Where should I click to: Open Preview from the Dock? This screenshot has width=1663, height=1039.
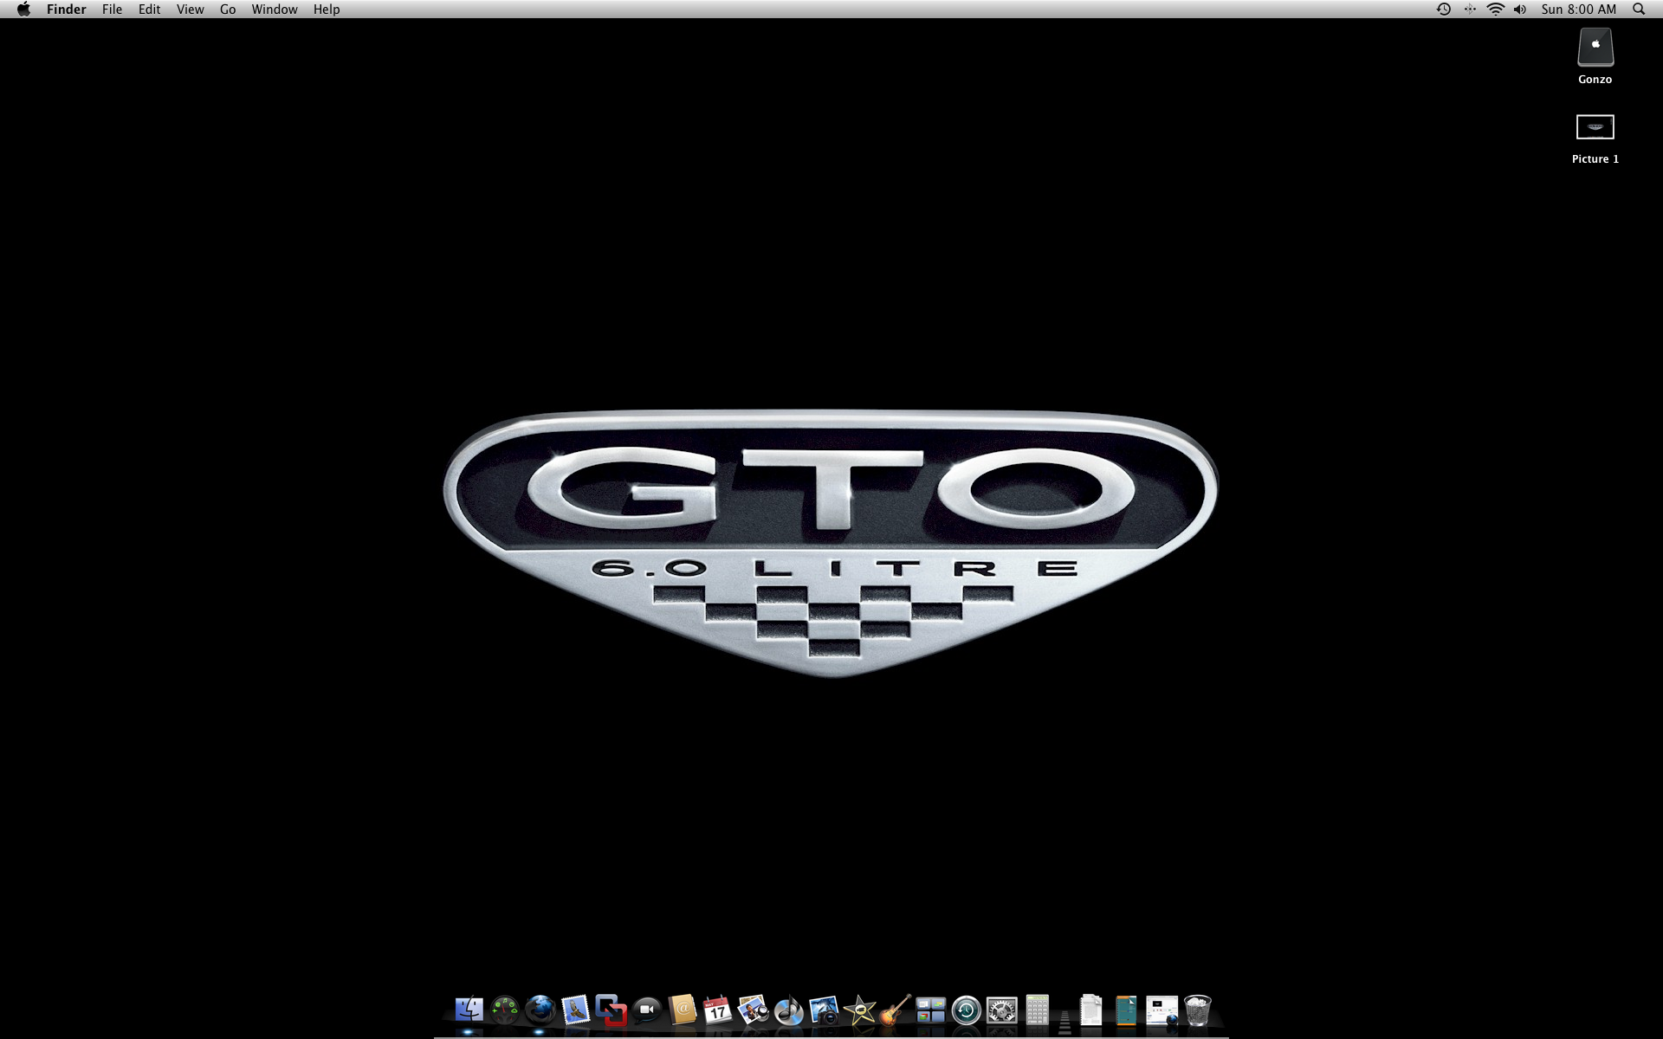point(753,1010)
